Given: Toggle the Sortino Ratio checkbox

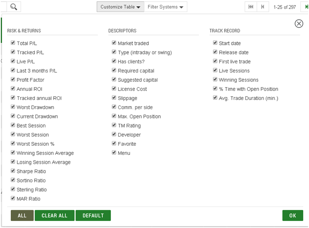Looking at the screenshot, I should (x=13, y=180).
